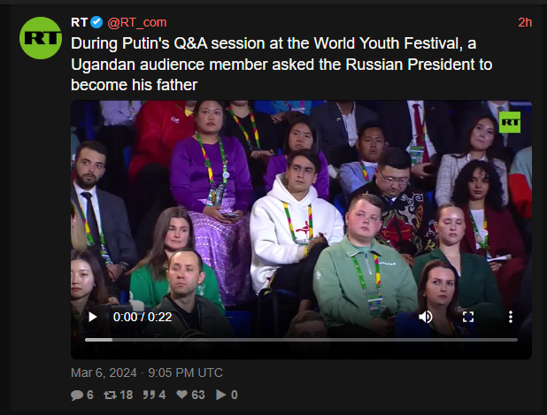Mute the video with the speaker icon
Viewport: 547px width, 415px height.
pos(425,317)
